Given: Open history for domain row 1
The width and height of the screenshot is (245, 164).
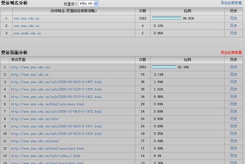Looking at the screenshot, I should point(233,18).
